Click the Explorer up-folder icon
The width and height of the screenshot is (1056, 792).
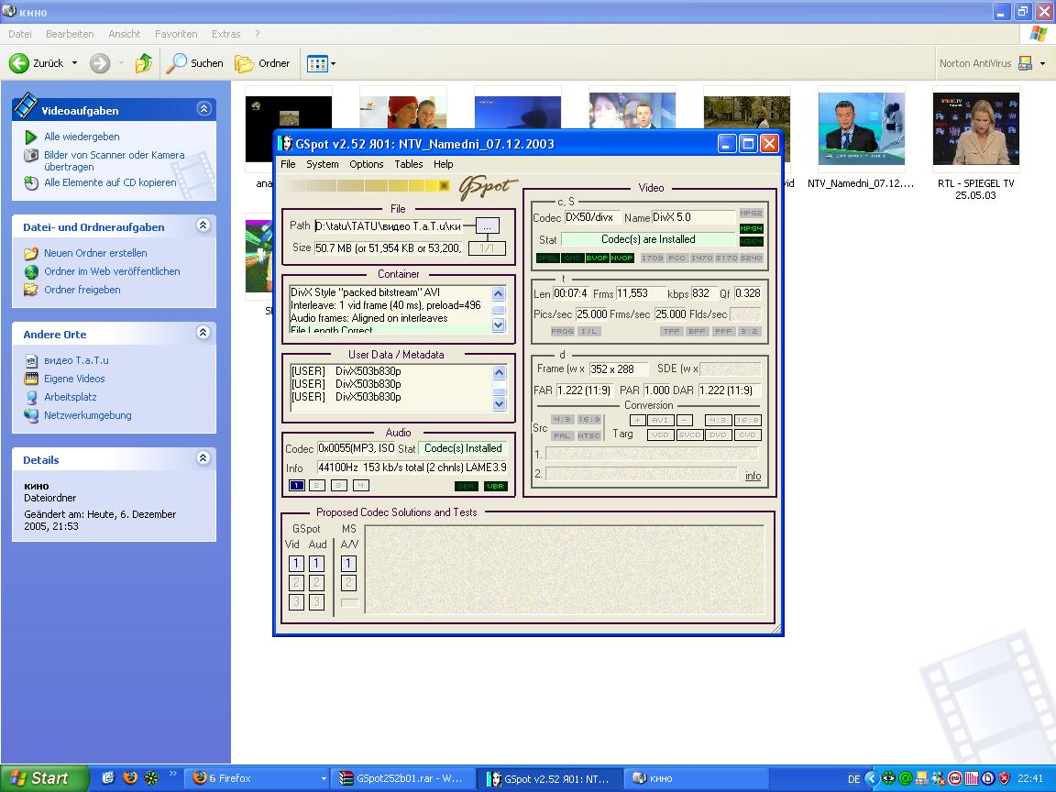(x=143, y=63)
